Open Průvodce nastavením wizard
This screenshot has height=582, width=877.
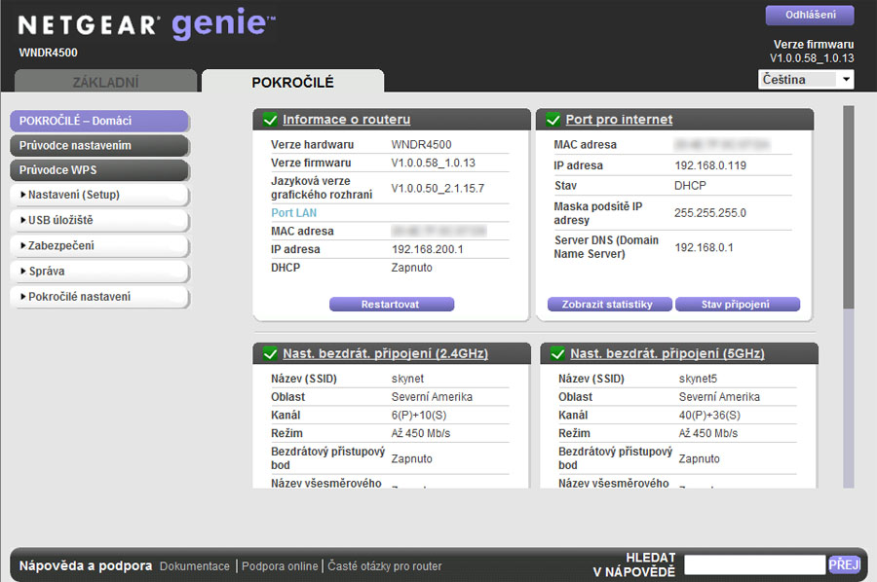pos(99,145)
